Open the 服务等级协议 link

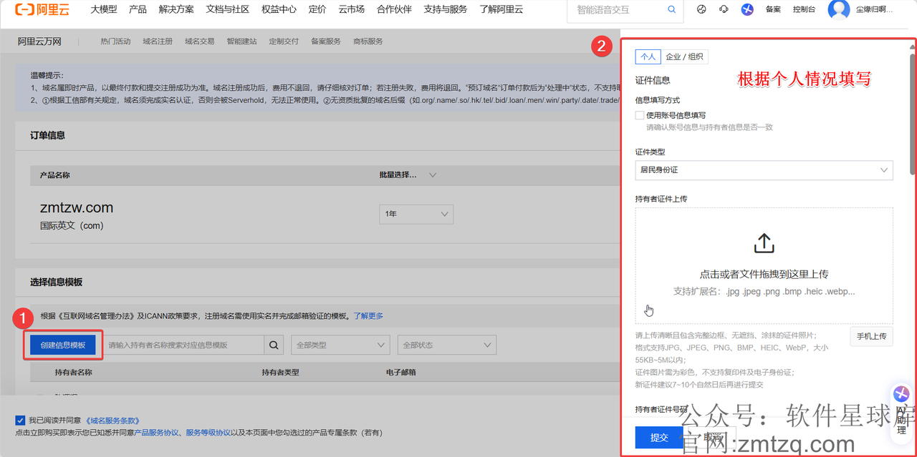208,433
